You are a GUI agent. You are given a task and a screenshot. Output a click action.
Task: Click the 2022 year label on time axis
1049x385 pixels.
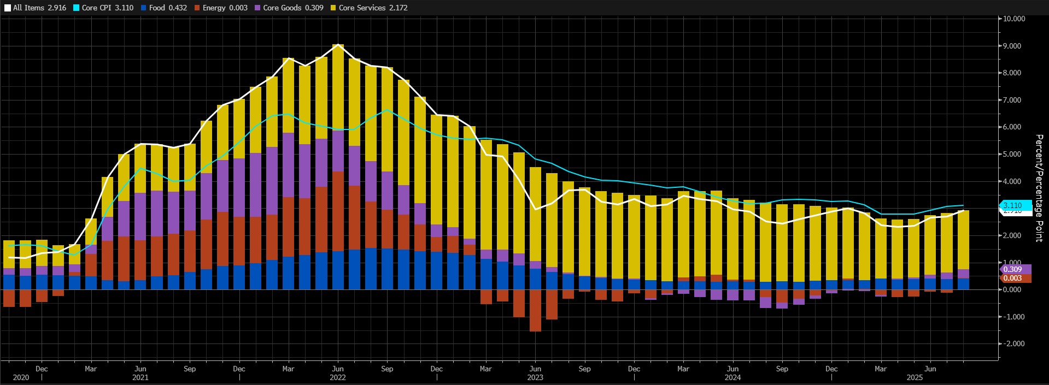(x=338, y=377)
